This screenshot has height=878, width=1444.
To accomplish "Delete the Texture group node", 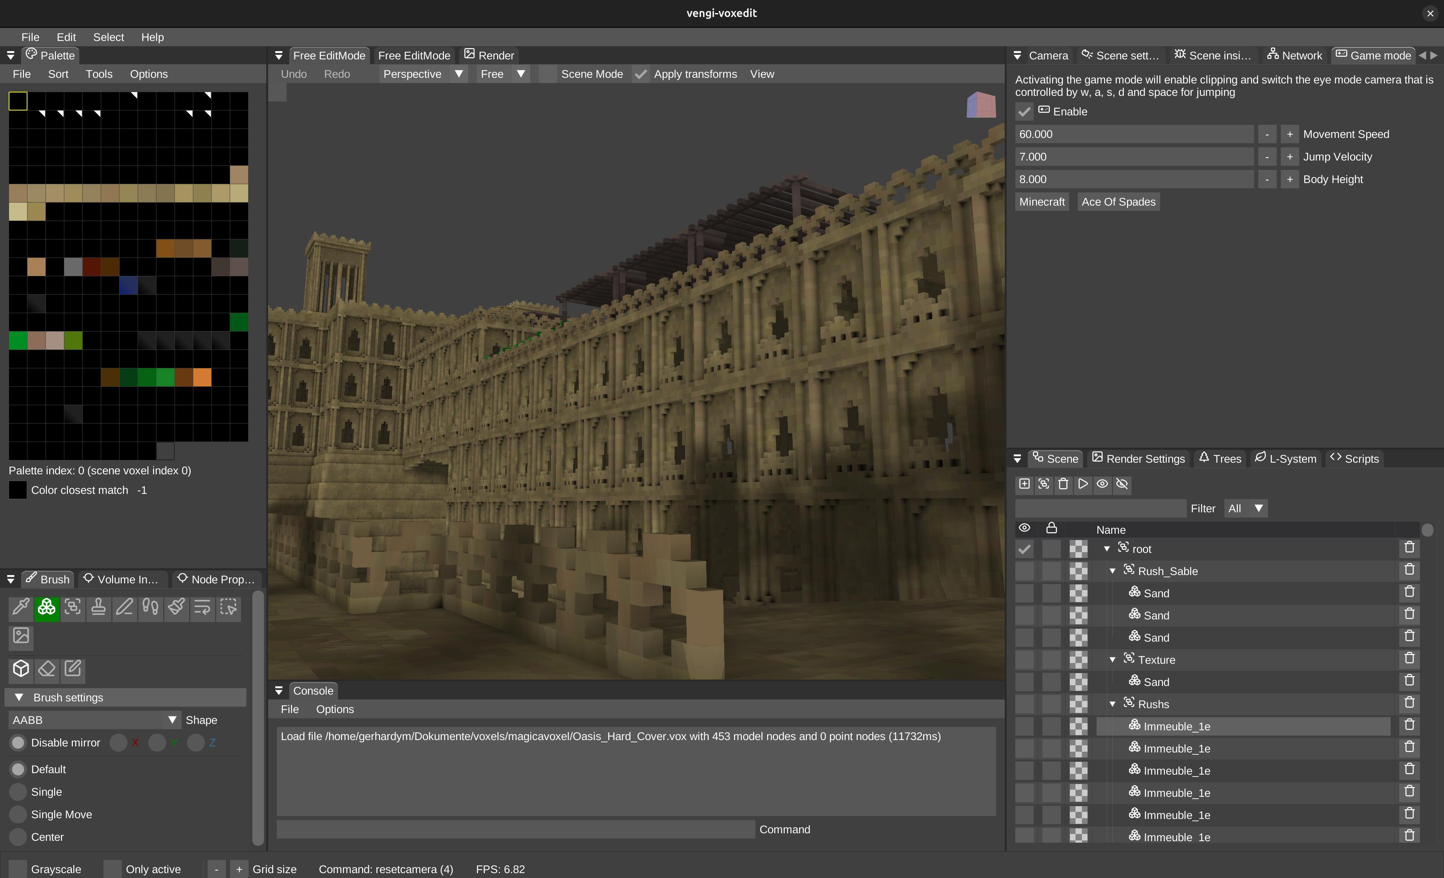I will (1409, 659).
